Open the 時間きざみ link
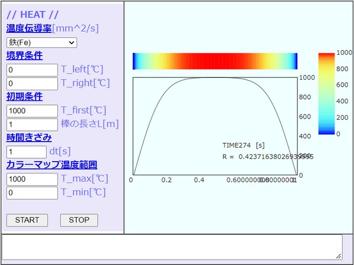Screen dimensions: 354x265 point(28,138)
